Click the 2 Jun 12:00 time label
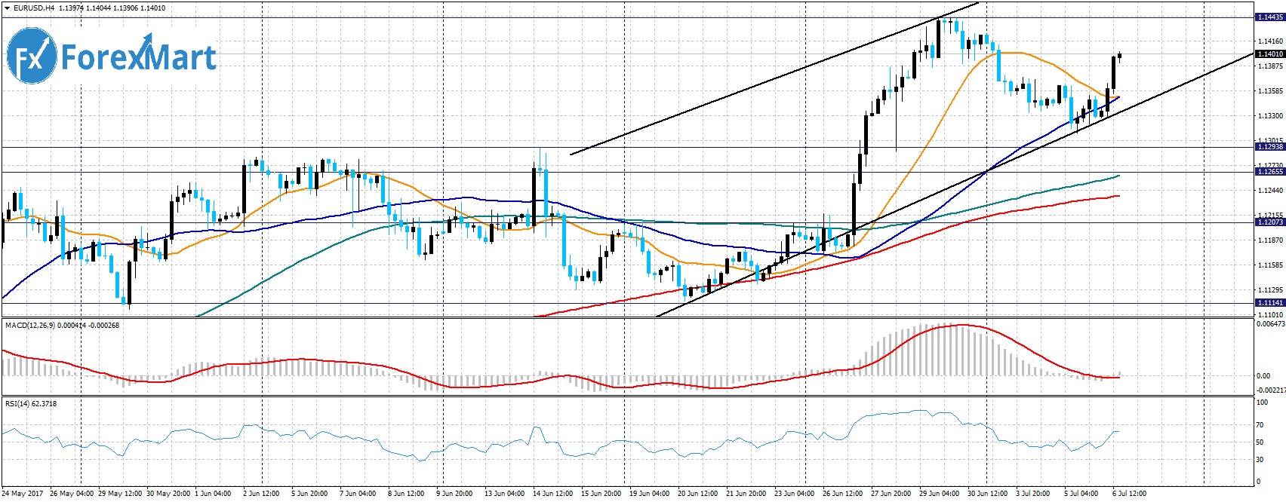The width and height of the screenshot is (1286, 502). click(261, 494)
